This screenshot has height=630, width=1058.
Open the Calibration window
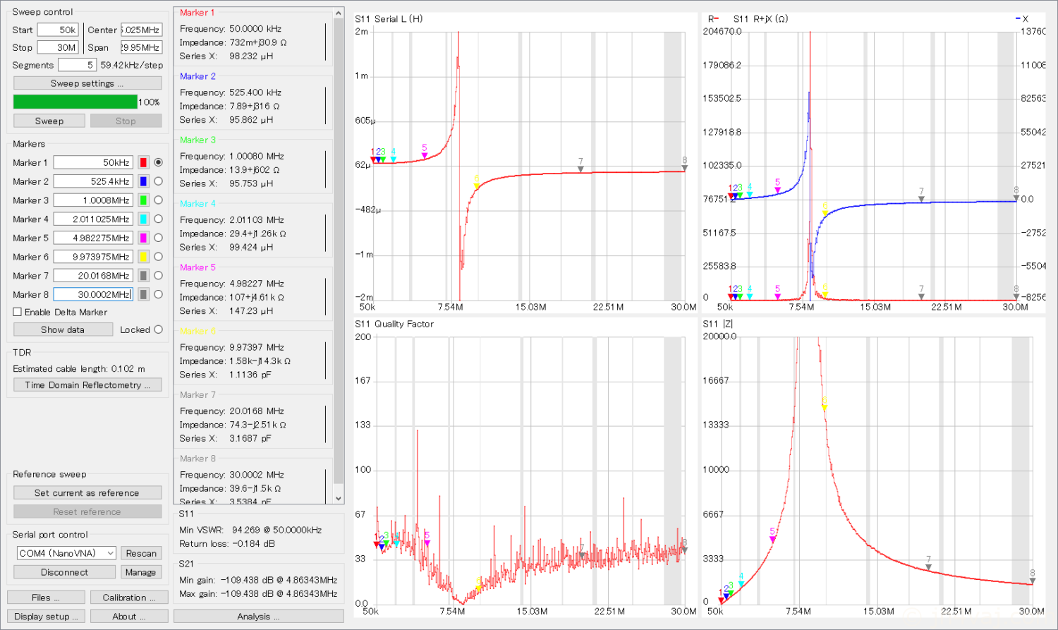coord(129,598)
